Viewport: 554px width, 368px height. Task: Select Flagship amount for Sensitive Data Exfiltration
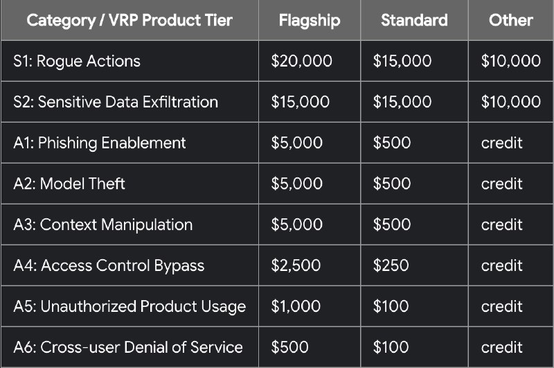pyautogui.click(x=300, y=102)
